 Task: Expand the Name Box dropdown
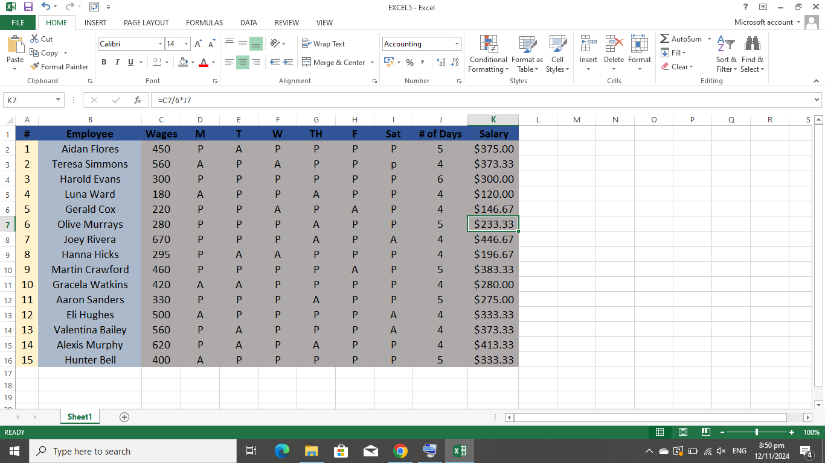[59, 100]
